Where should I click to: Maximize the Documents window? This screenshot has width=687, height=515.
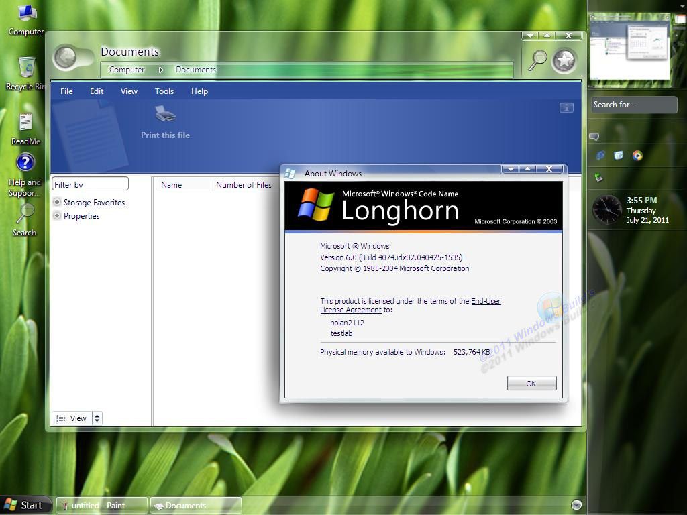click(x=547, y=36)
